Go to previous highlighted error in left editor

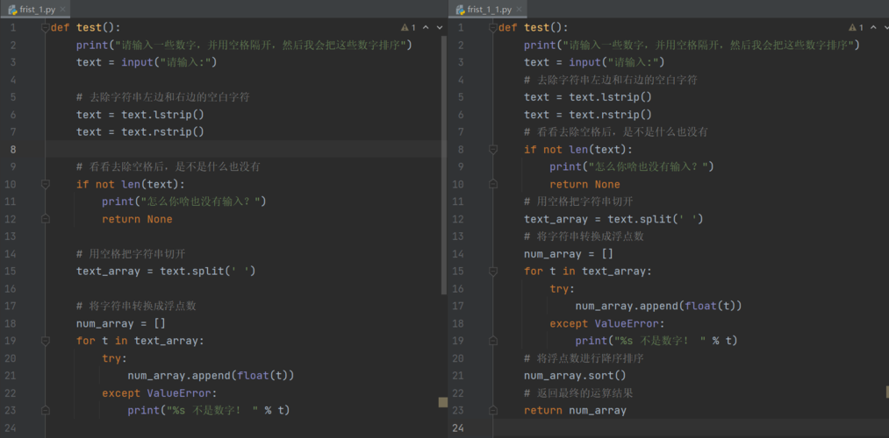[x=425, y=28]
